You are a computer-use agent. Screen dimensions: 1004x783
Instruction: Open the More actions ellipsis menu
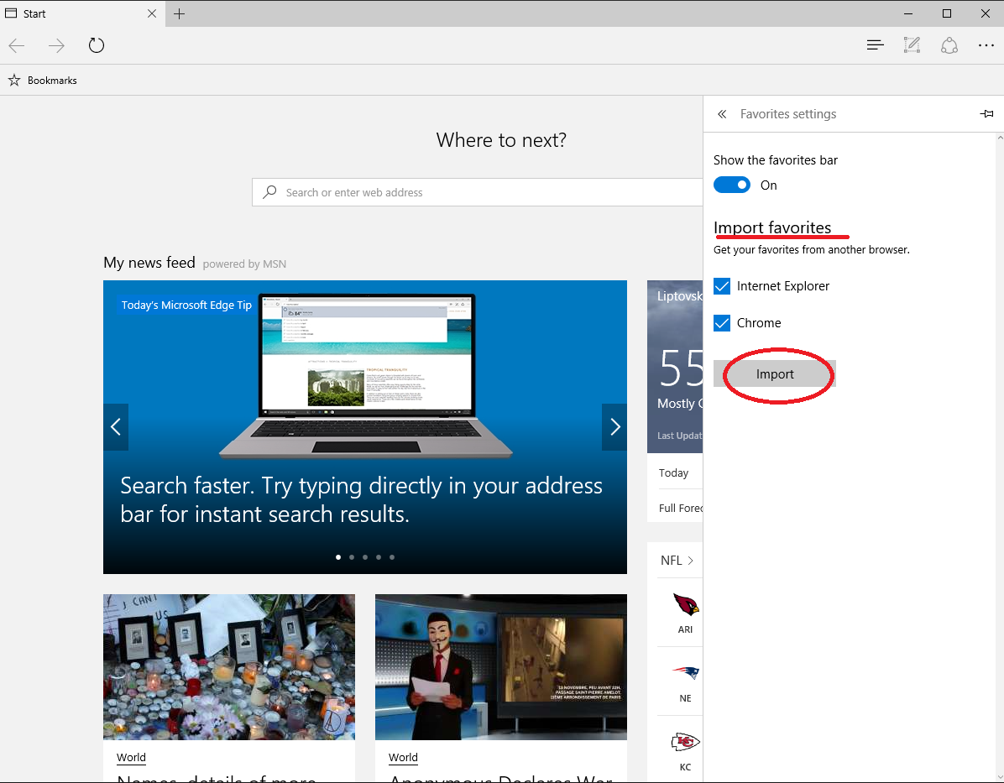[x=986, y=44]
